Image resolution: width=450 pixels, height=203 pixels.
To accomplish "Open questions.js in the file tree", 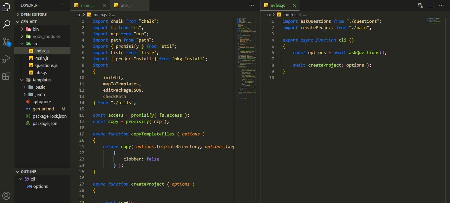I will 46,65.
